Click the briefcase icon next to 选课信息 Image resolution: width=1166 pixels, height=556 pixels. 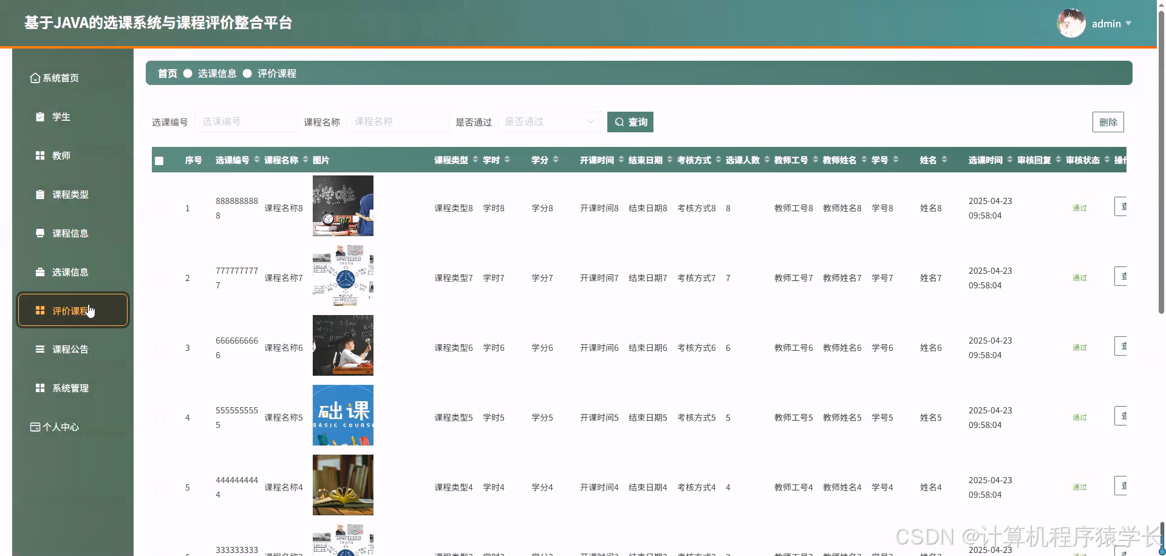pyautogui.click(x=40, y=272)
